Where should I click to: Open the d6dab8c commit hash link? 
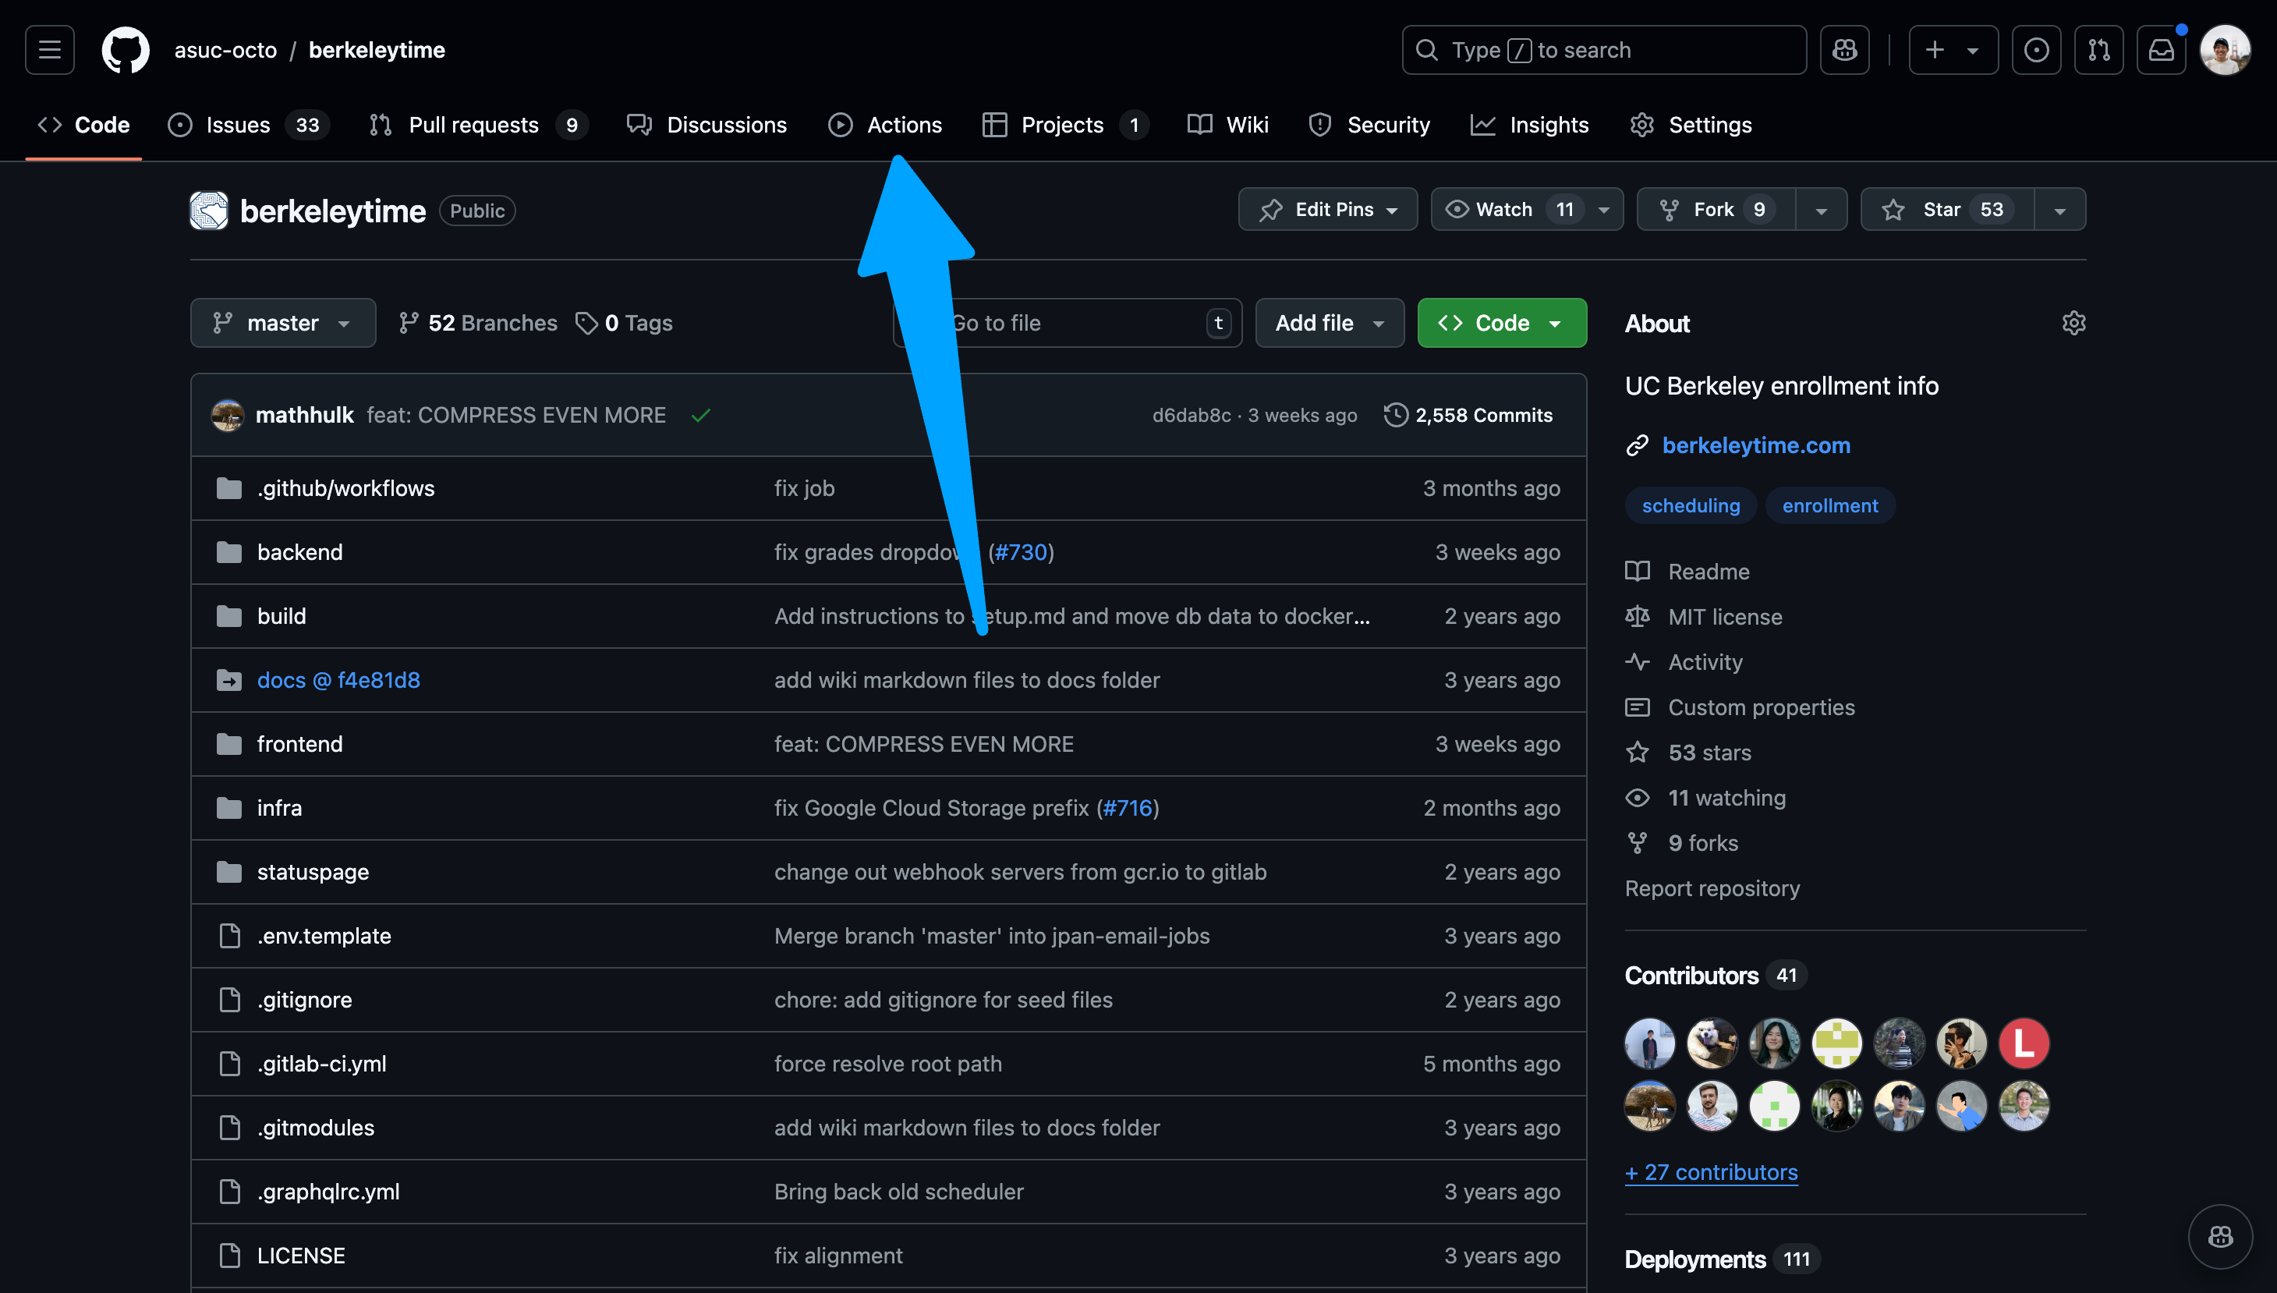pos(1192,415)
